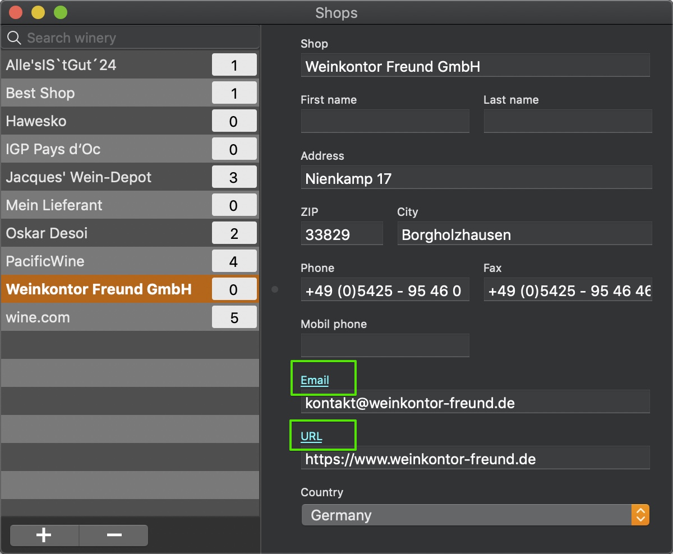Click count badge 1 beside Best Shop
The width and height of the screenshot is (673, 554).
point(234,93)
